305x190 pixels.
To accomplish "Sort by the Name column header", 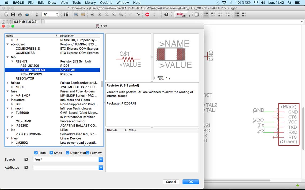I will click(32, 36).
